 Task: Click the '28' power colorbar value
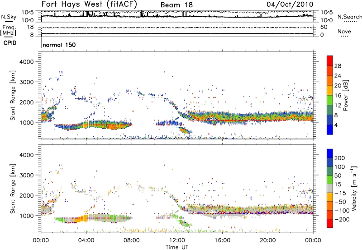[x=338, y=66]
